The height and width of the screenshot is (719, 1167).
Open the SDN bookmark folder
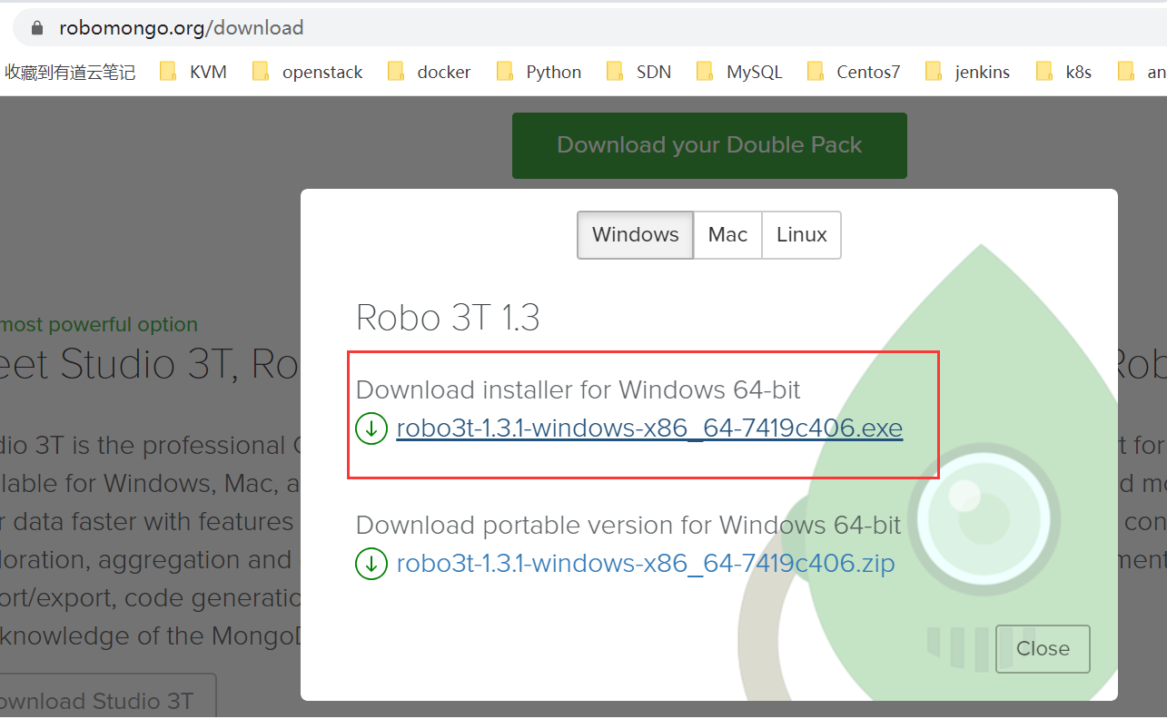[x=639, y=72]
